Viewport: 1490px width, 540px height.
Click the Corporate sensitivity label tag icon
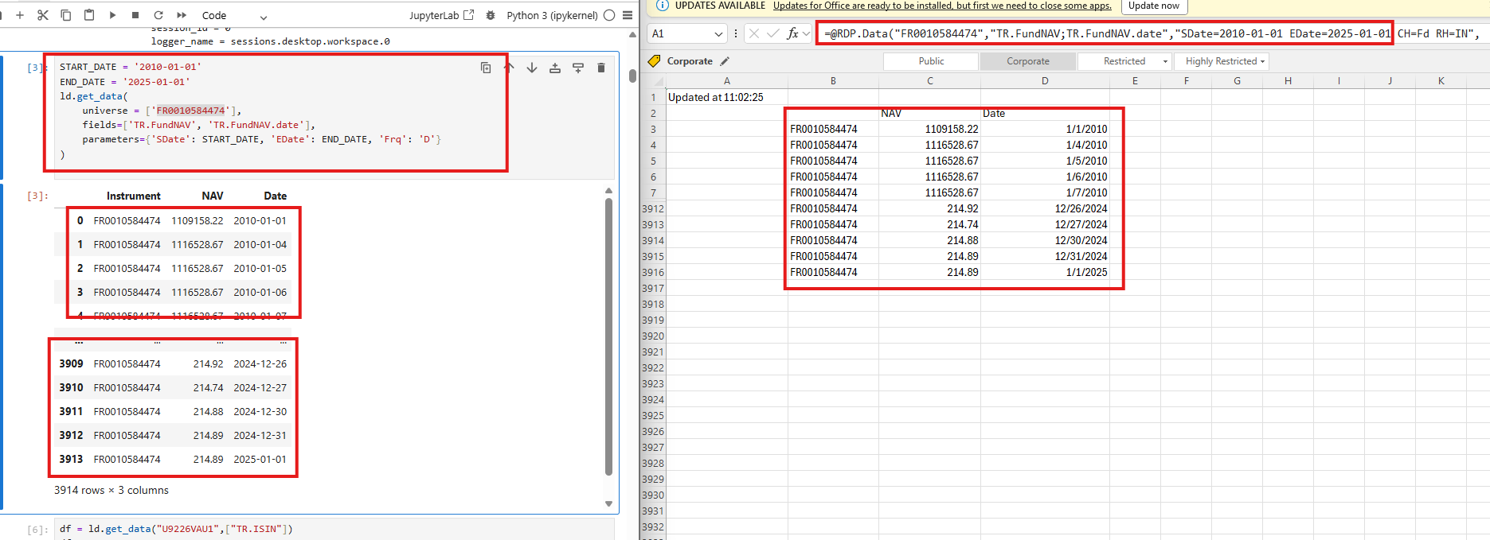tap(655, 61)
